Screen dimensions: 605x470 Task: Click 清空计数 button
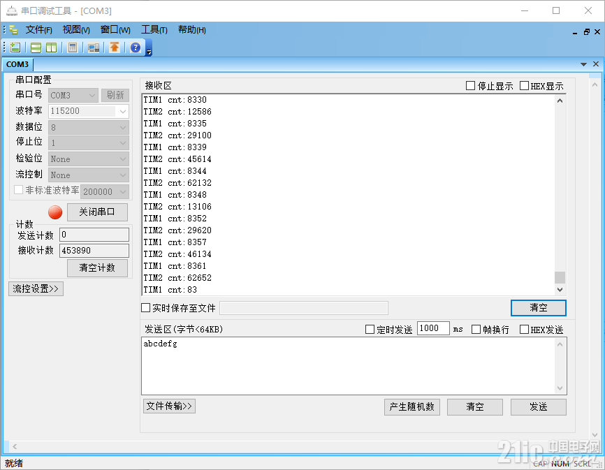point(97,268)
